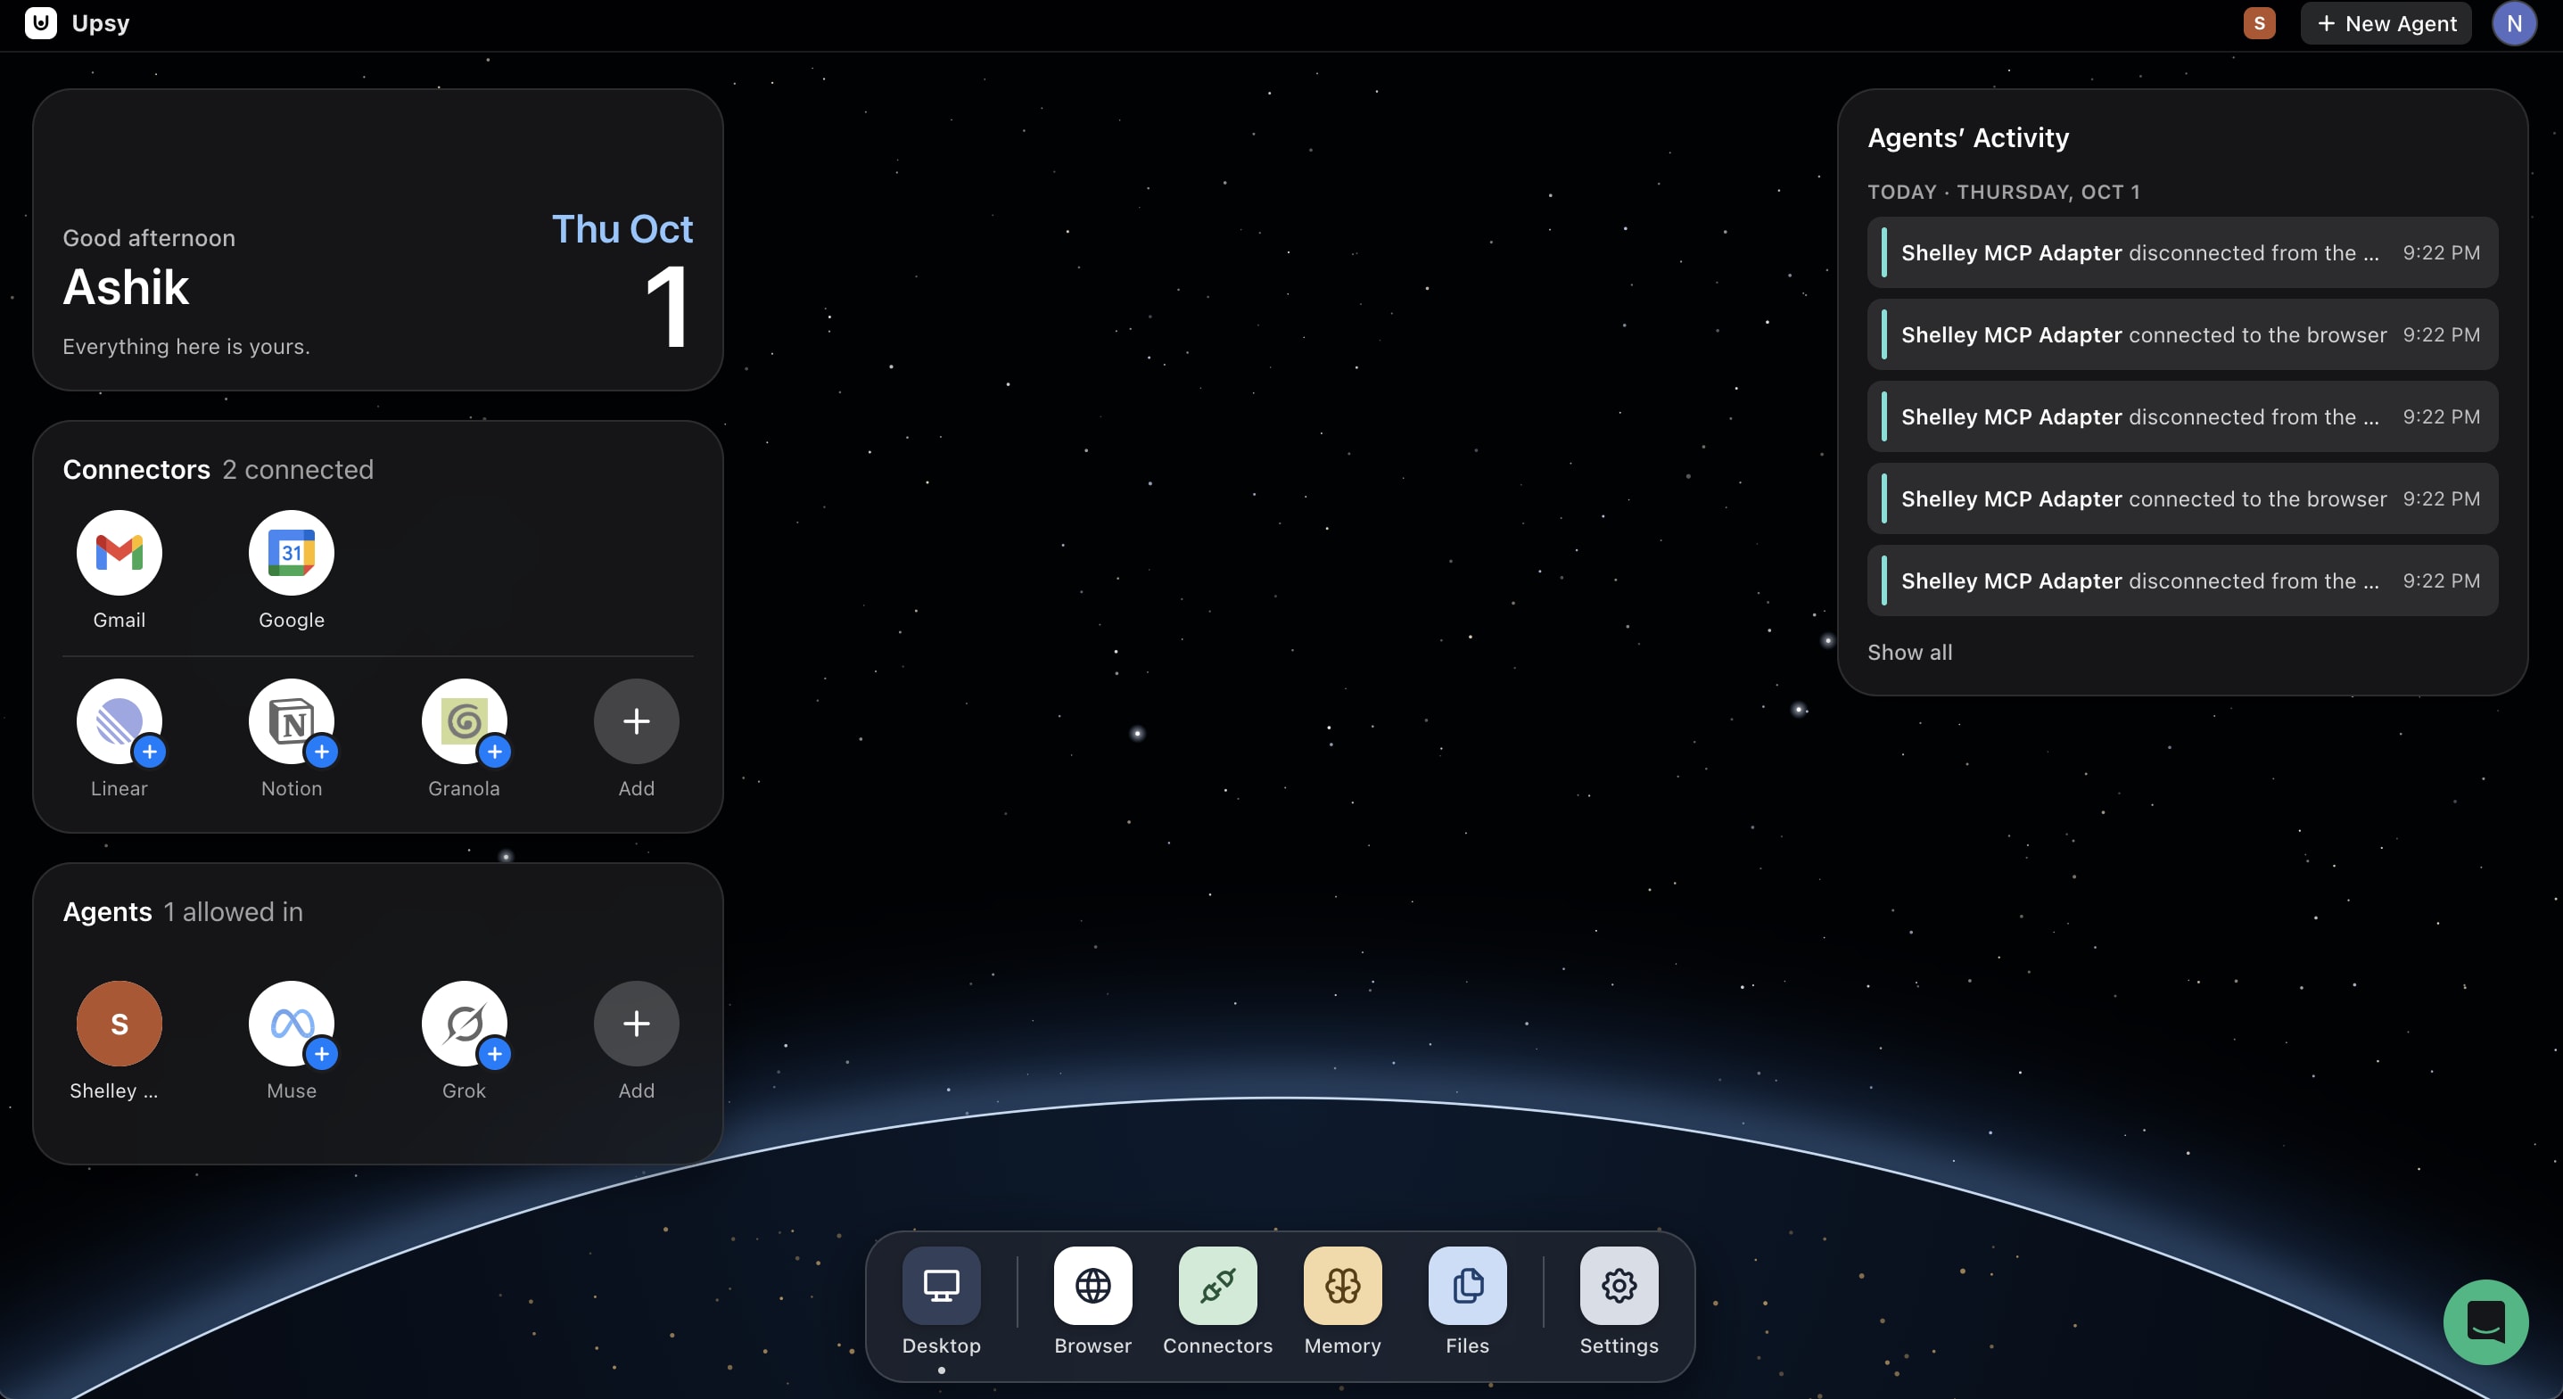Open the N user profile avatar
Image resolution: width=2563 pixels, height=1399 pixels.
pos(2514,23)
